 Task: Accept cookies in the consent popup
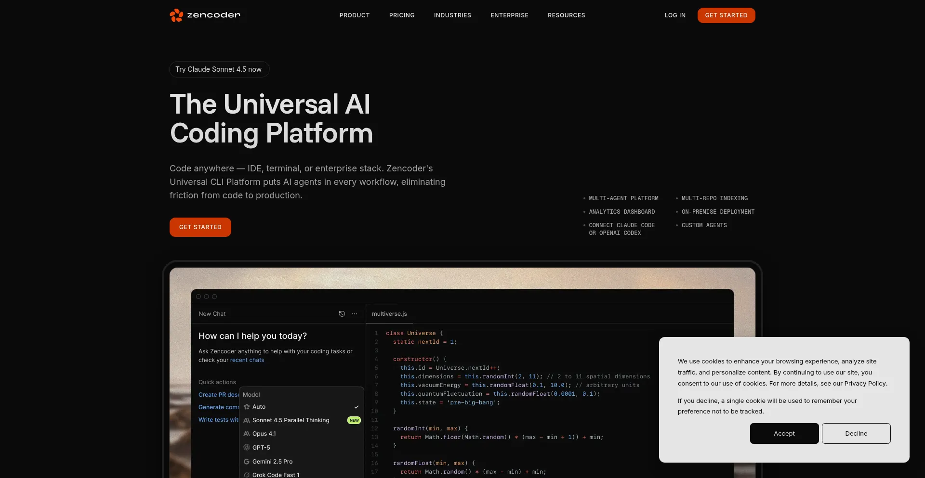(x=784, y=434)
